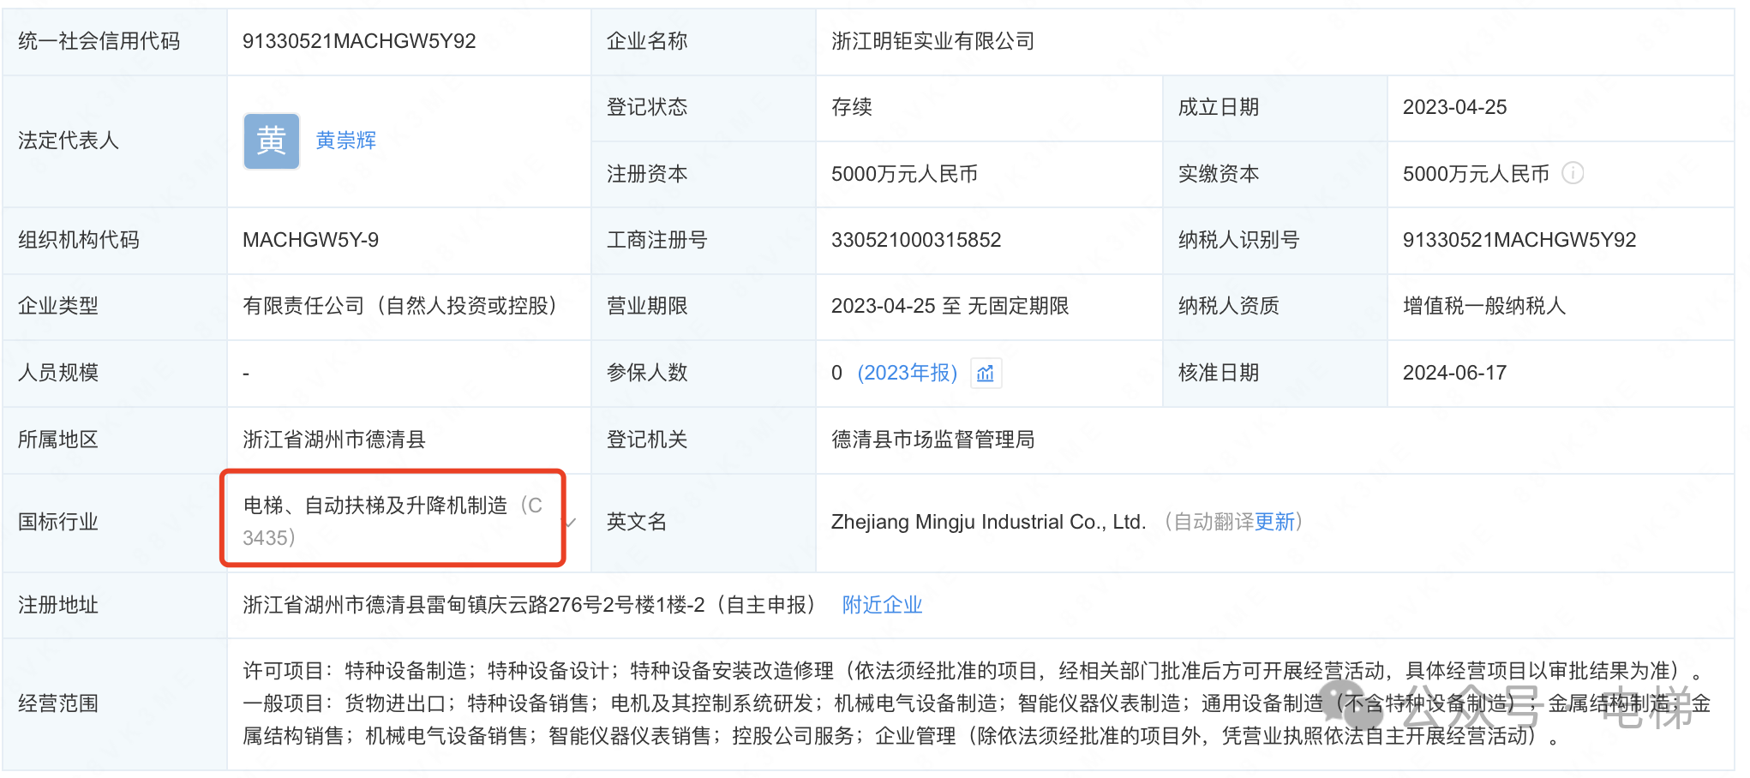Click the 黄 avatar icon of the legal representative
Screen dimensions: 1750x778
[272, 141]
